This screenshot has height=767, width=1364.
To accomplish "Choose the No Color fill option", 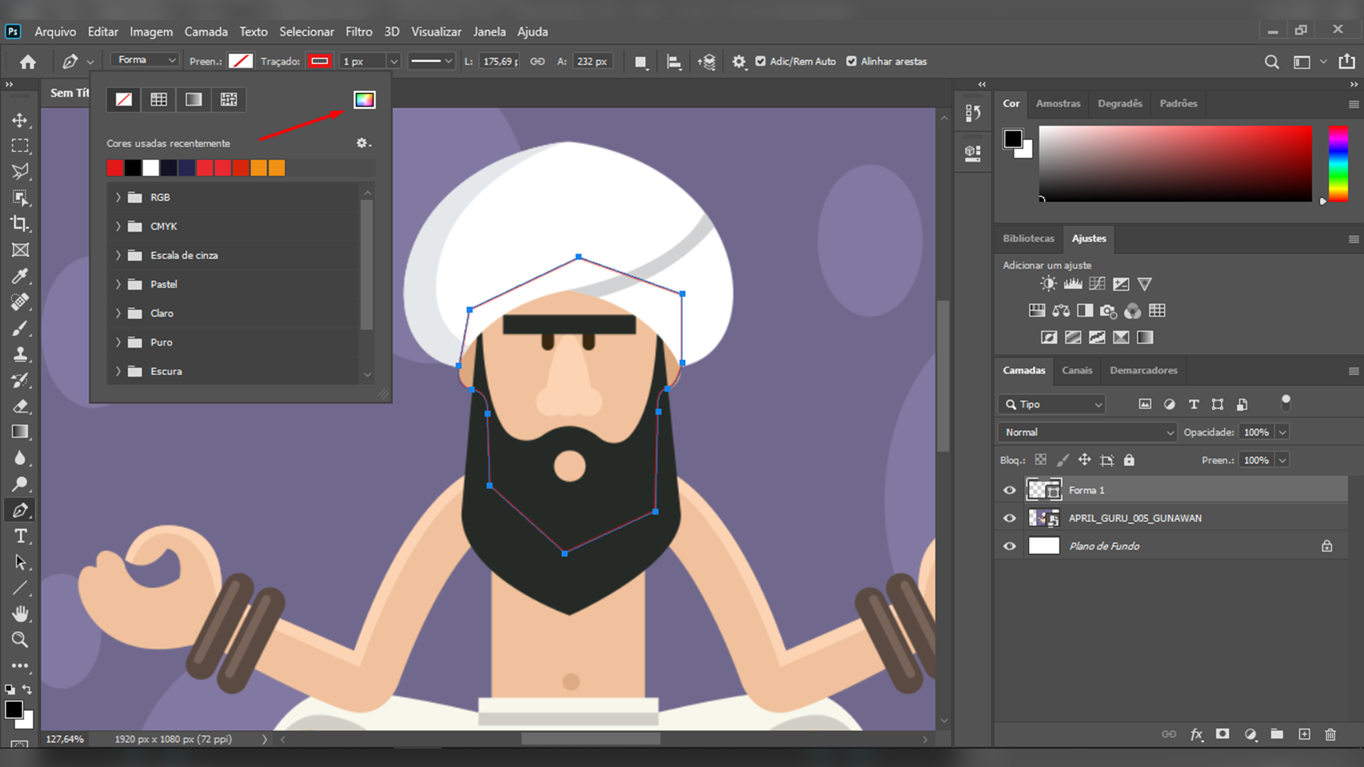I will (124, 99).
